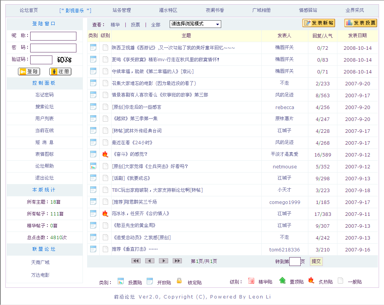Open the 论坛首页 nav item
Image resolution: width=384 pixels, height=305 pixels.
29,10
